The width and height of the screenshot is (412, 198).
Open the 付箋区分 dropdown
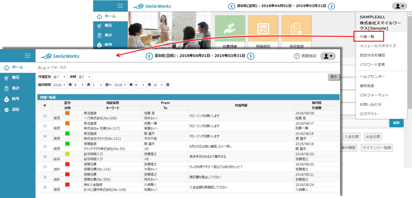(x=60, y=77)
